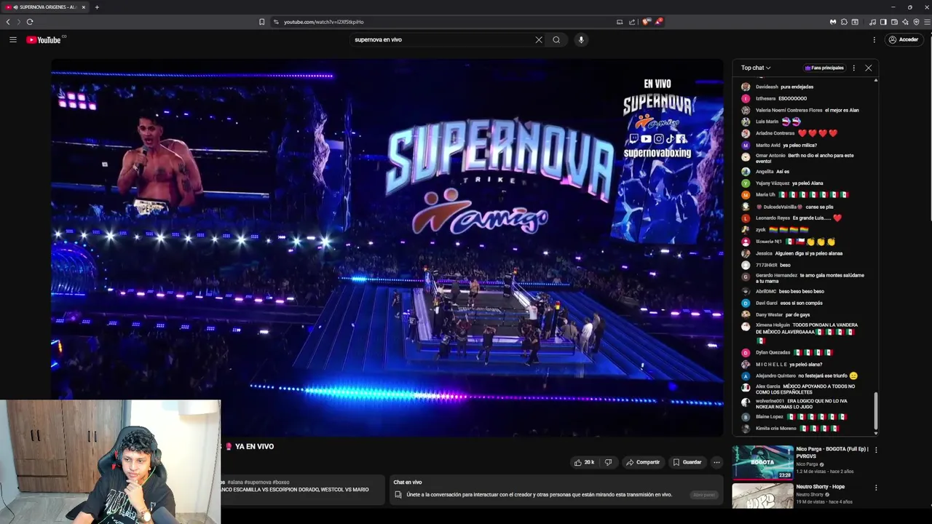This screenshot has width=932, height=524.
Task: Click Gerardo Hernandez's chat message
Action: click(802, 278)
